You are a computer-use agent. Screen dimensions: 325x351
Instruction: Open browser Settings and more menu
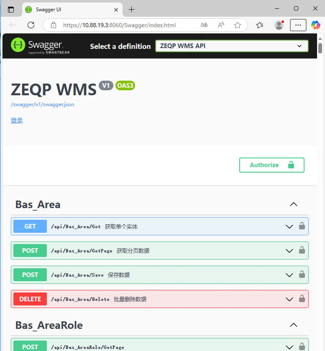tap(298, 25)
